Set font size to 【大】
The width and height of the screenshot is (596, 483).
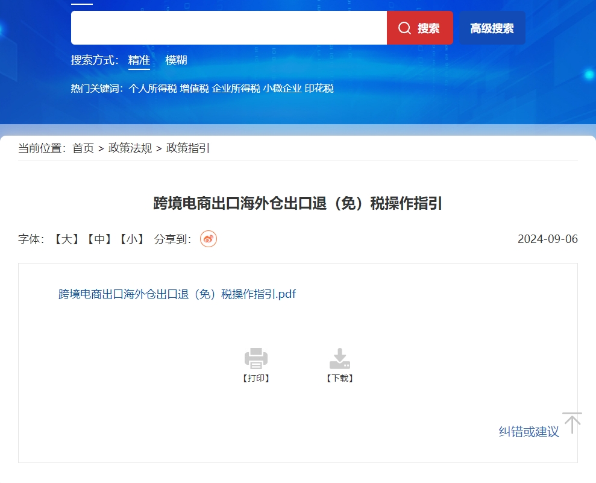(x=63, y=239)
